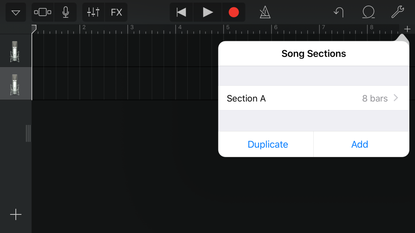Open the track mixer controls
This screenshot has width=415, height=233.
[x=94, y=13]
